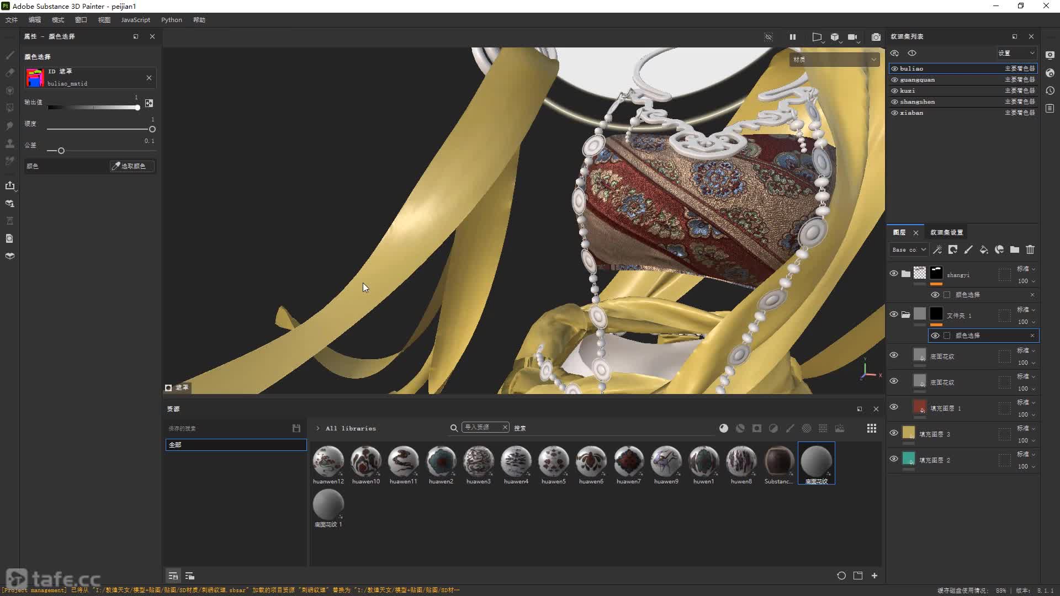1060x596 pixels.
Task: Open display settings icon on right sidebar
Action: coord(1050,55)
